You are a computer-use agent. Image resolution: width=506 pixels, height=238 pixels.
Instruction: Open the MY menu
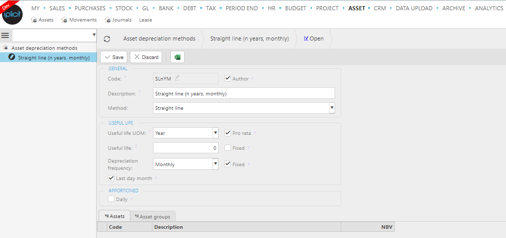pos(35,8)
